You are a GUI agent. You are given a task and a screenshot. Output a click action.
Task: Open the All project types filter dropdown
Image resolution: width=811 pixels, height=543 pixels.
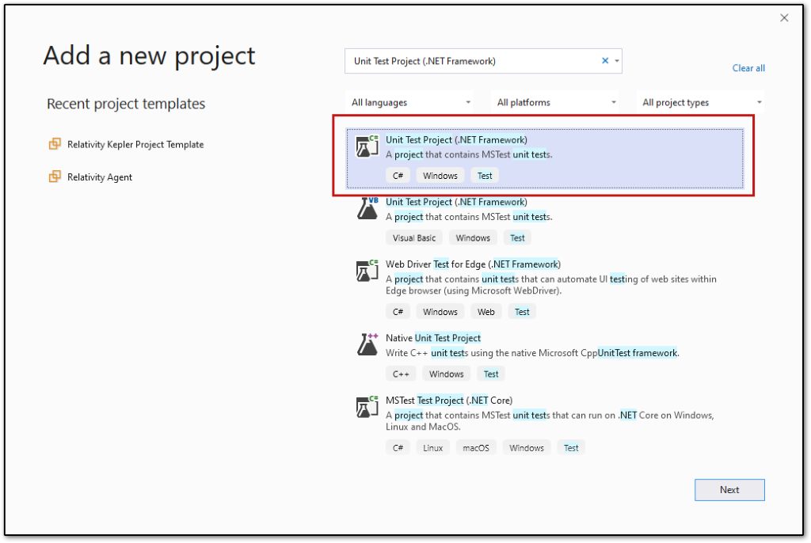700,102
